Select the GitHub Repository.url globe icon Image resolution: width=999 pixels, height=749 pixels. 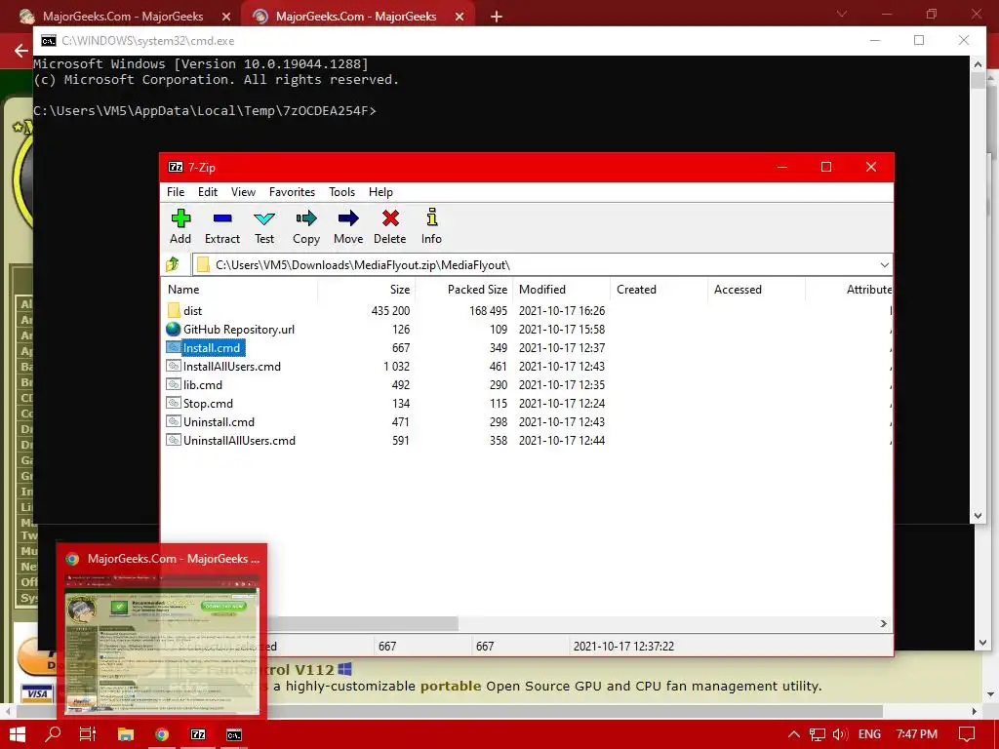point(174,330)
